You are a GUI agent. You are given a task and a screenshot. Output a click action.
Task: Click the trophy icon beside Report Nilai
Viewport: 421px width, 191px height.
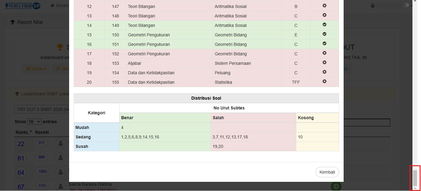click(x=13, y=22)
